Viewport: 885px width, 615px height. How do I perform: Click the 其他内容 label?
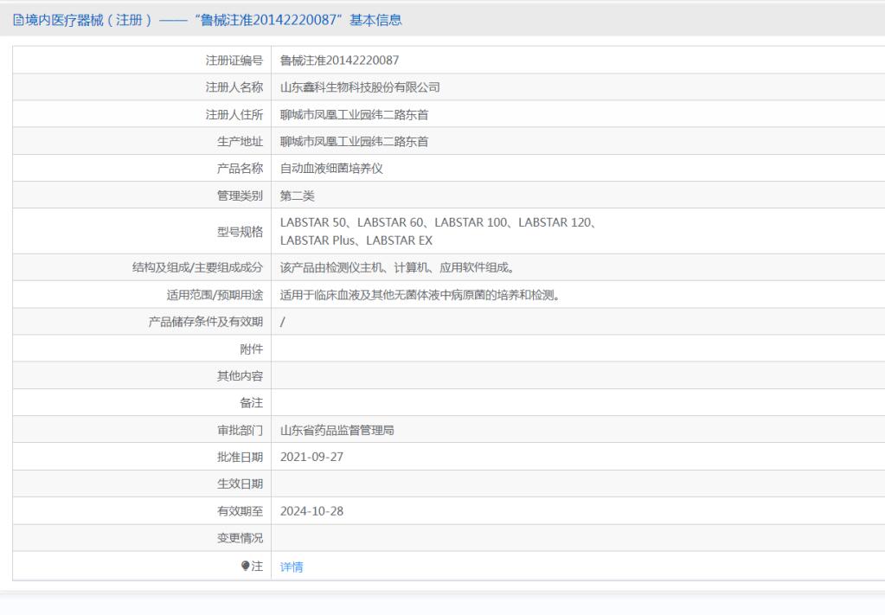[240, 375]
